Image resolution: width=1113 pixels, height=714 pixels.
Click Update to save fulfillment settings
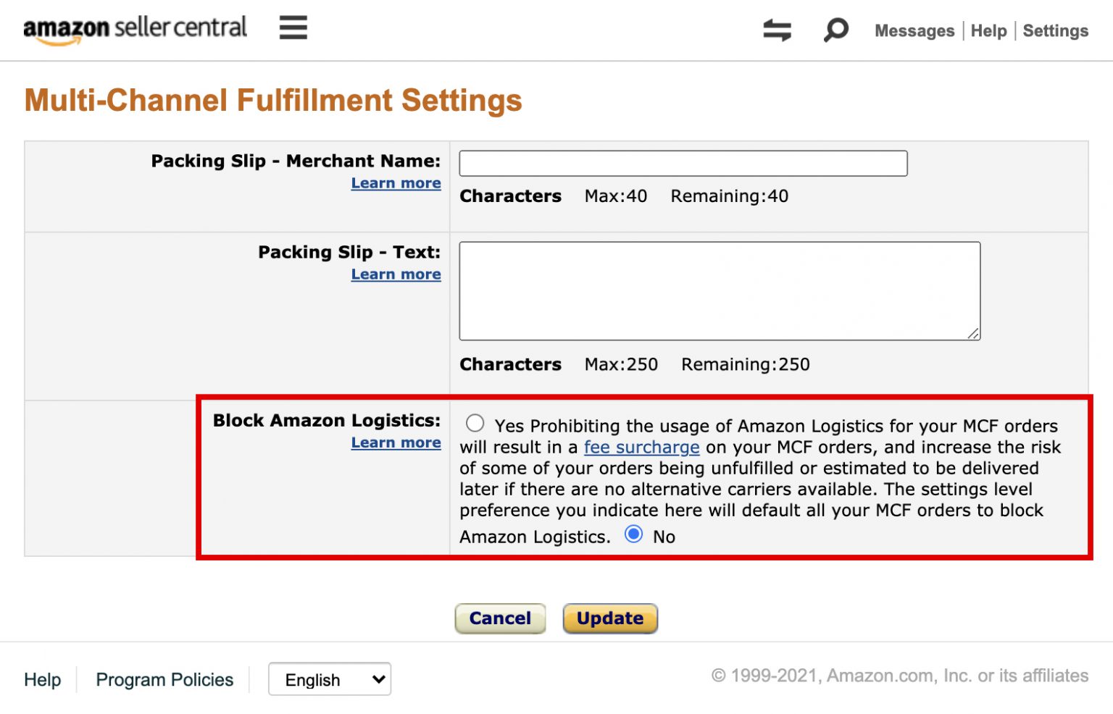click(x=610, y=618)
